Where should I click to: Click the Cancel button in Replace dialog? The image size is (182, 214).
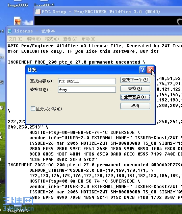[135, 106]
